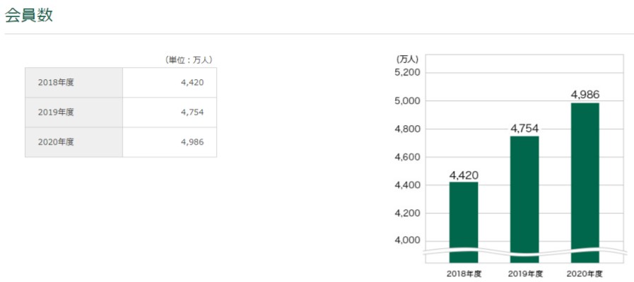The image size is (634, 282).
Task: Click the 4,600 y-axis gridline label
Action: (407, 157)
